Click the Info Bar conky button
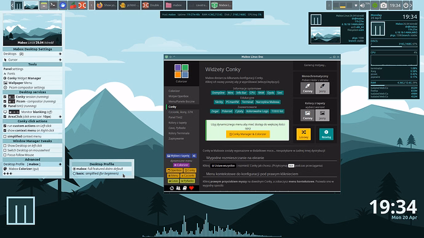 [241, 93]
